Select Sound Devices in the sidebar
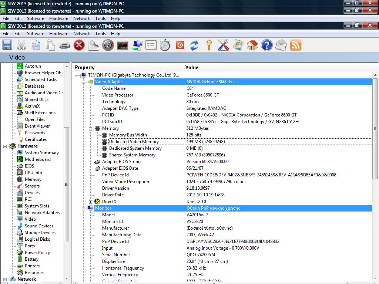This screenshot has height=284, width=379. pos(39,226)
